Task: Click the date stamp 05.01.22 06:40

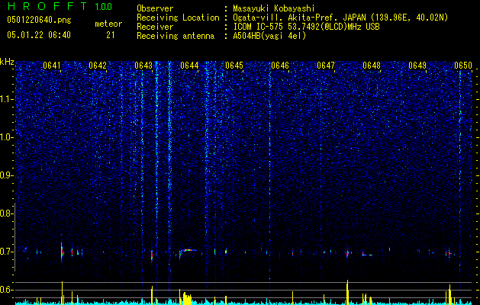Action: point(39,35)
